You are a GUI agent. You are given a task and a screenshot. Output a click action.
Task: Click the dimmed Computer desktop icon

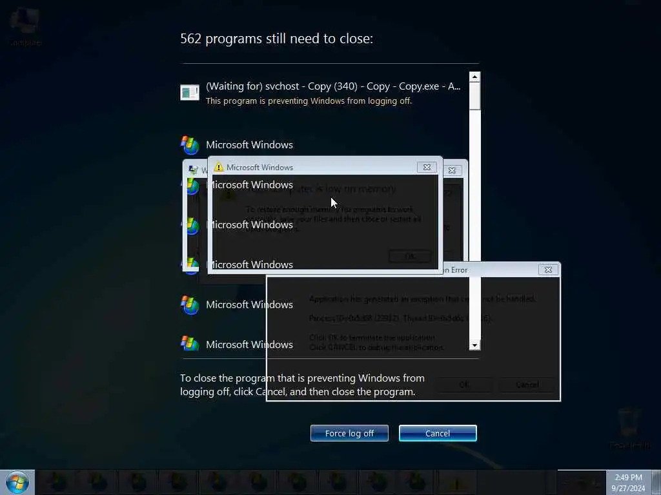pos(25,26)
